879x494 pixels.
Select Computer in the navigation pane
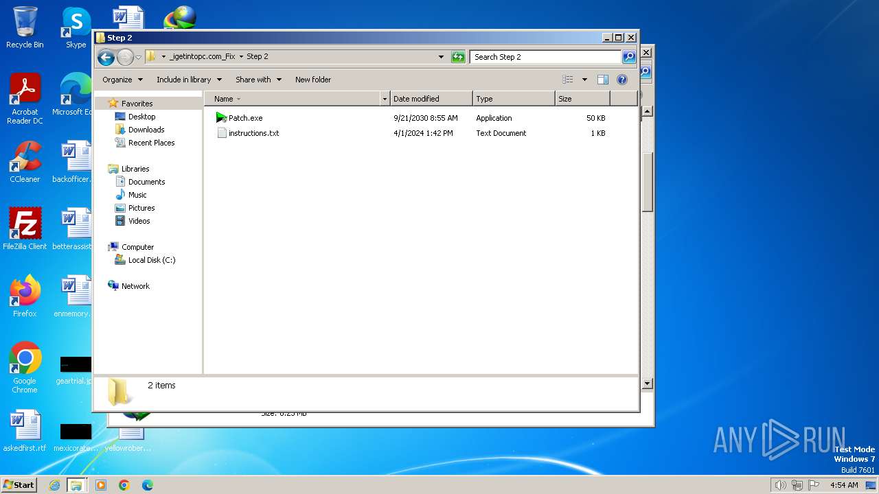137,247
